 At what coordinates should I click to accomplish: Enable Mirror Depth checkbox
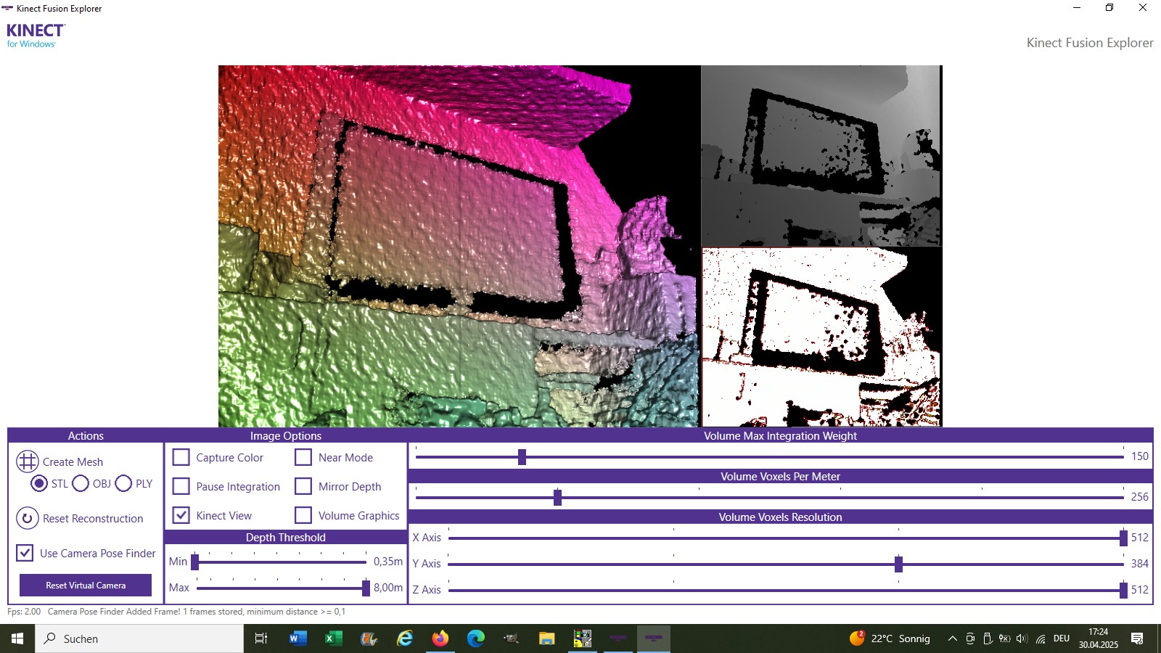pos(303,486)
